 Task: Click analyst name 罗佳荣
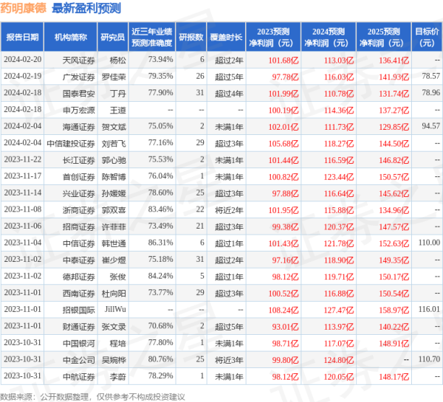[114, 77]
